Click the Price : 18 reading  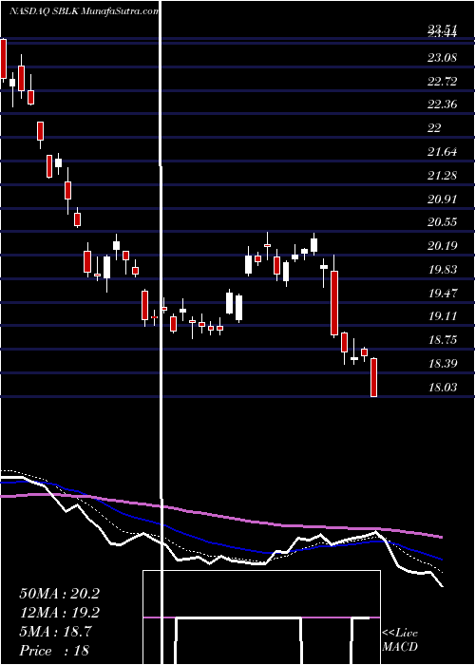[54, 651]
